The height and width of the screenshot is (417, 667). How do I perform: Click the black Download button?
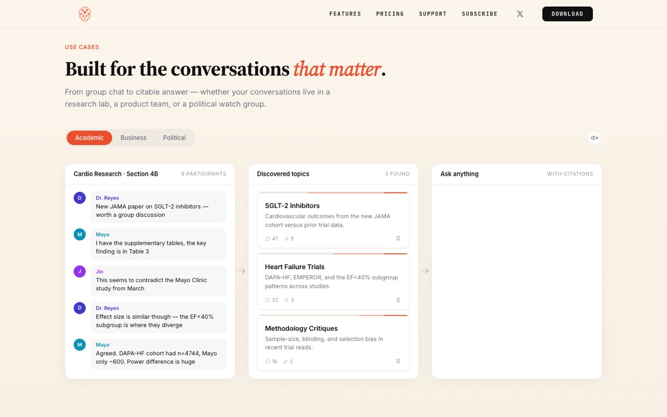tap(568, 14)
